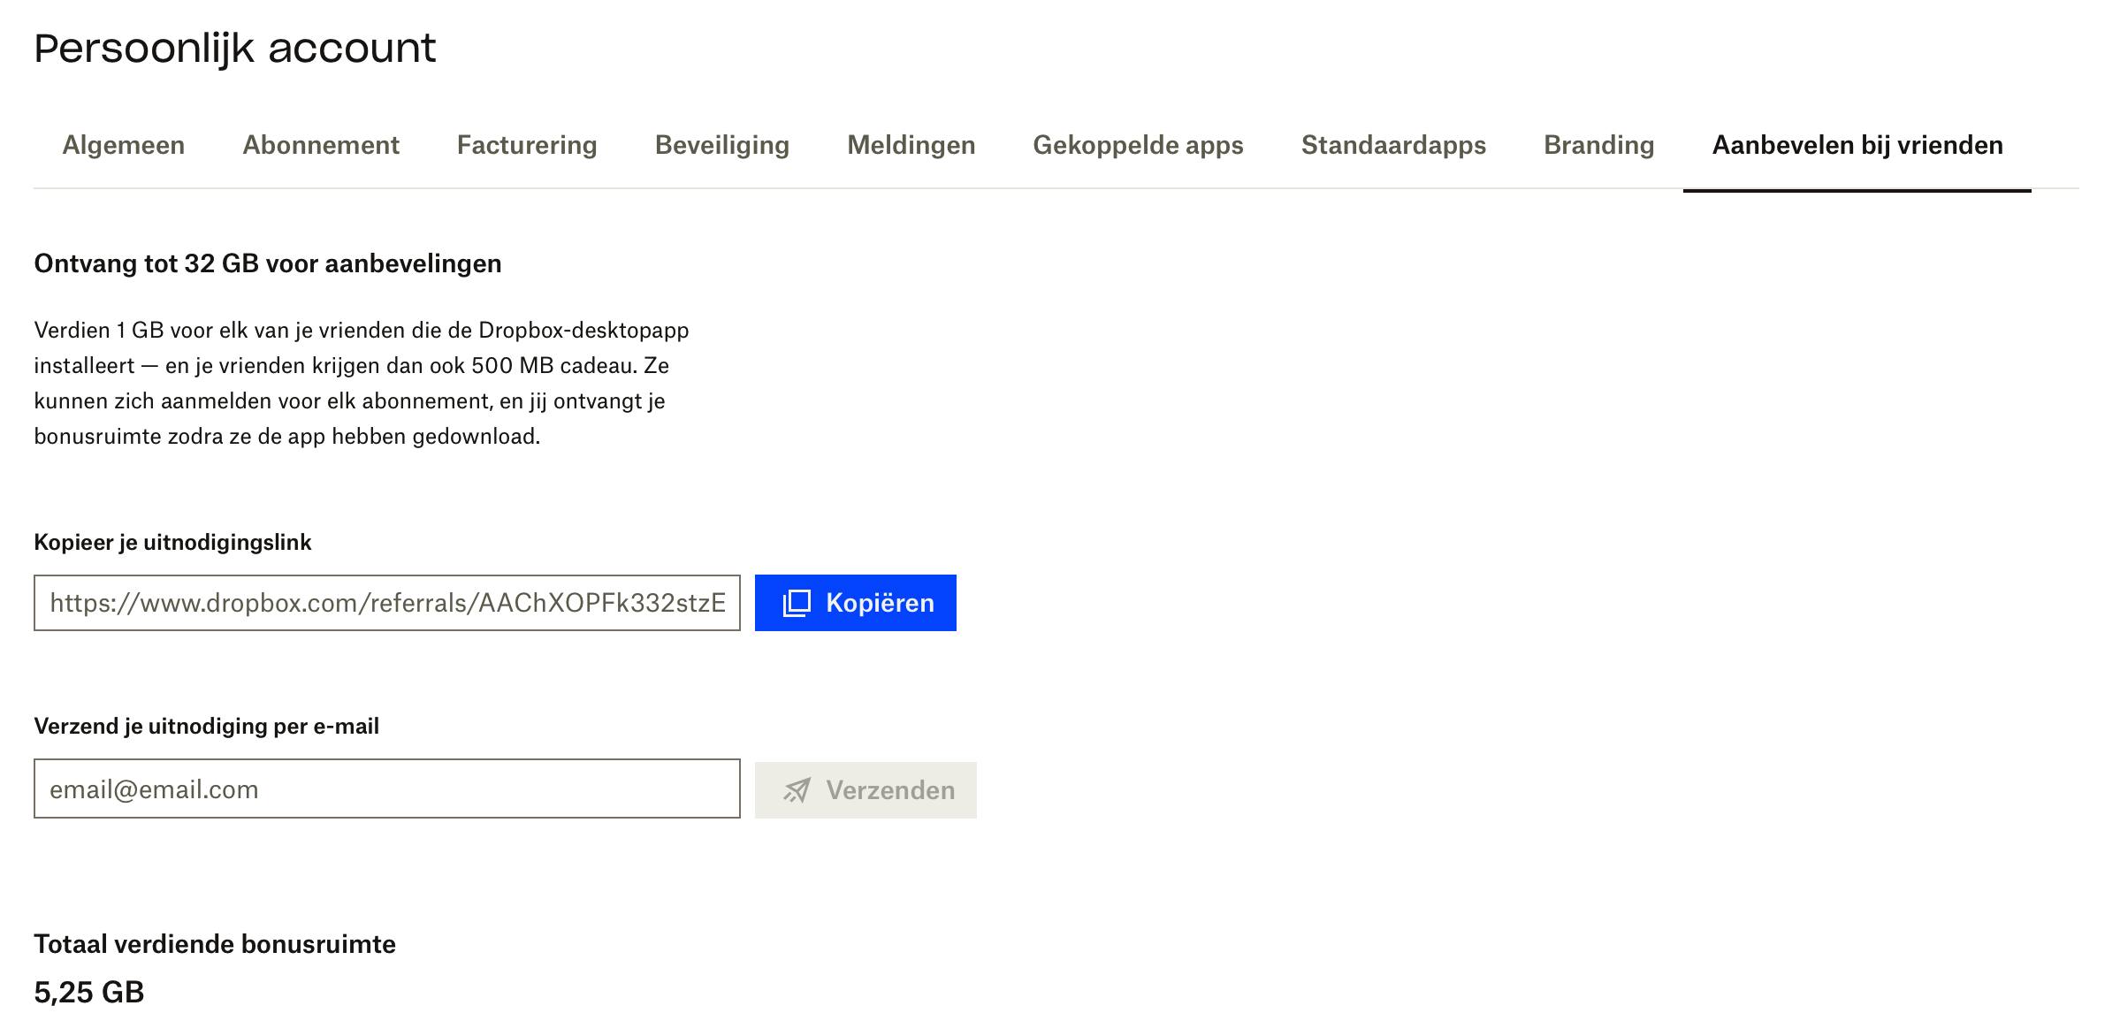Click the Totaal verdiende bonusruimte heading
2120x1036 pixels.
(x=215, y=944)
